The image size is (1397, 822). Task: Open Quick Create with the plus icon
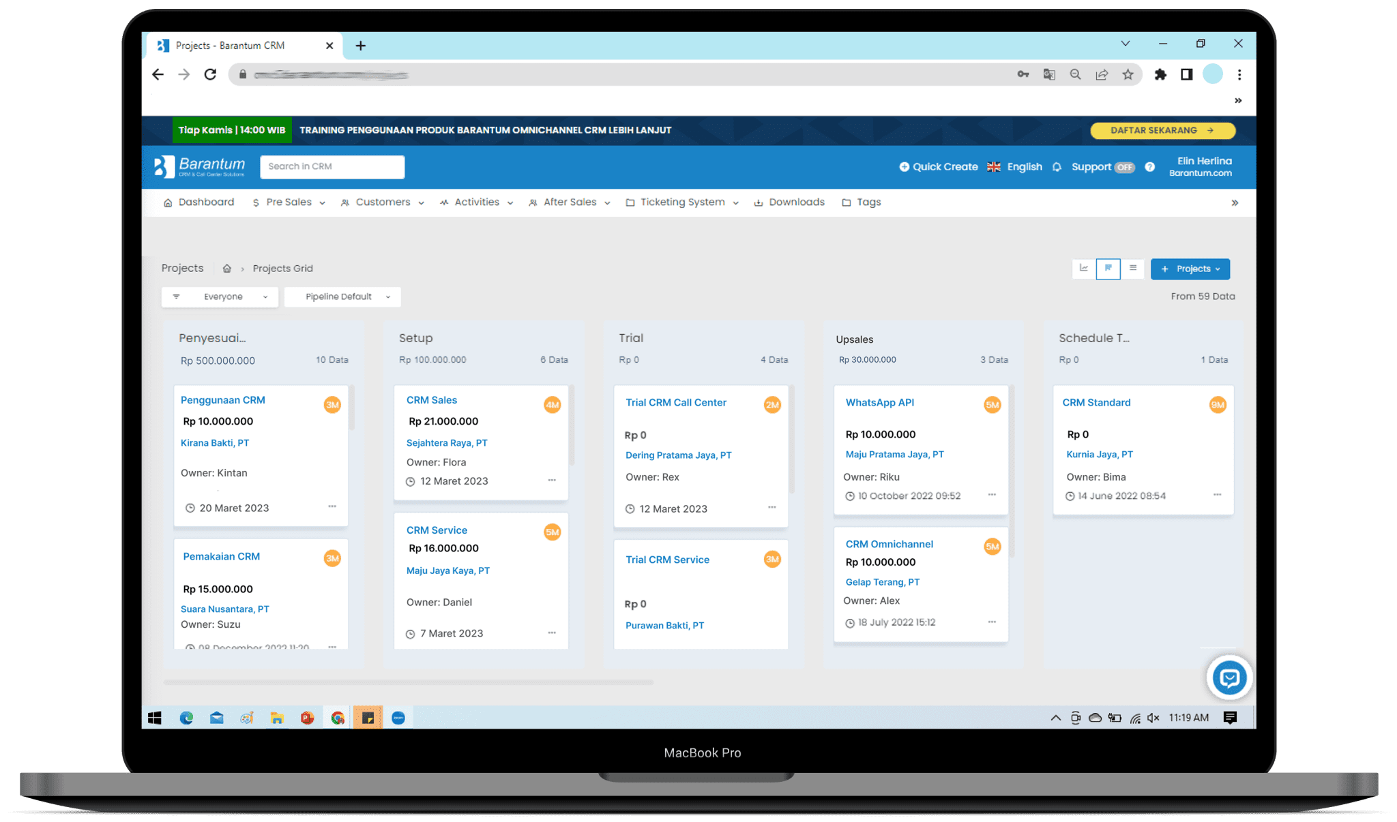coord(905,166)
